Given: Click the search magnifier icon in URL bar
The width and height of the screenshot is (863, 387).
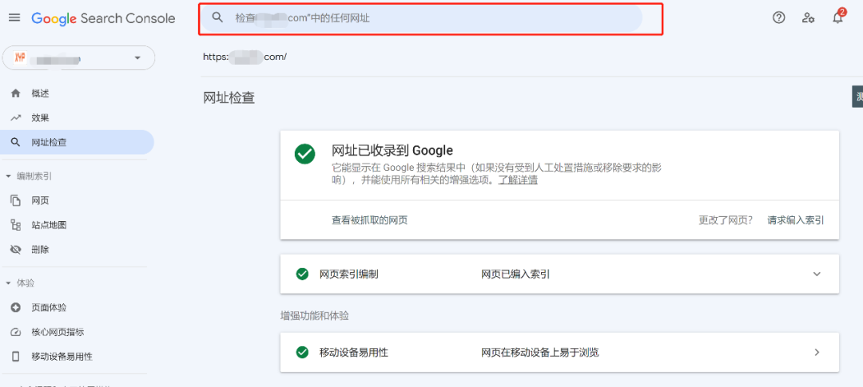Looking at the screenshot, I should click(x=217, y=18).
